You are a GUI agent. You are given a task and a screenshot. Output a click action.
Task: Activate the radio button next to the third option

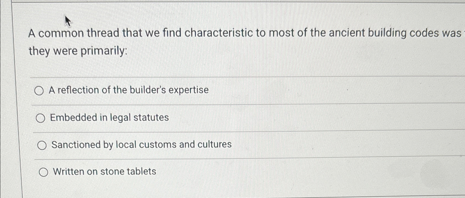coord(42,145)
